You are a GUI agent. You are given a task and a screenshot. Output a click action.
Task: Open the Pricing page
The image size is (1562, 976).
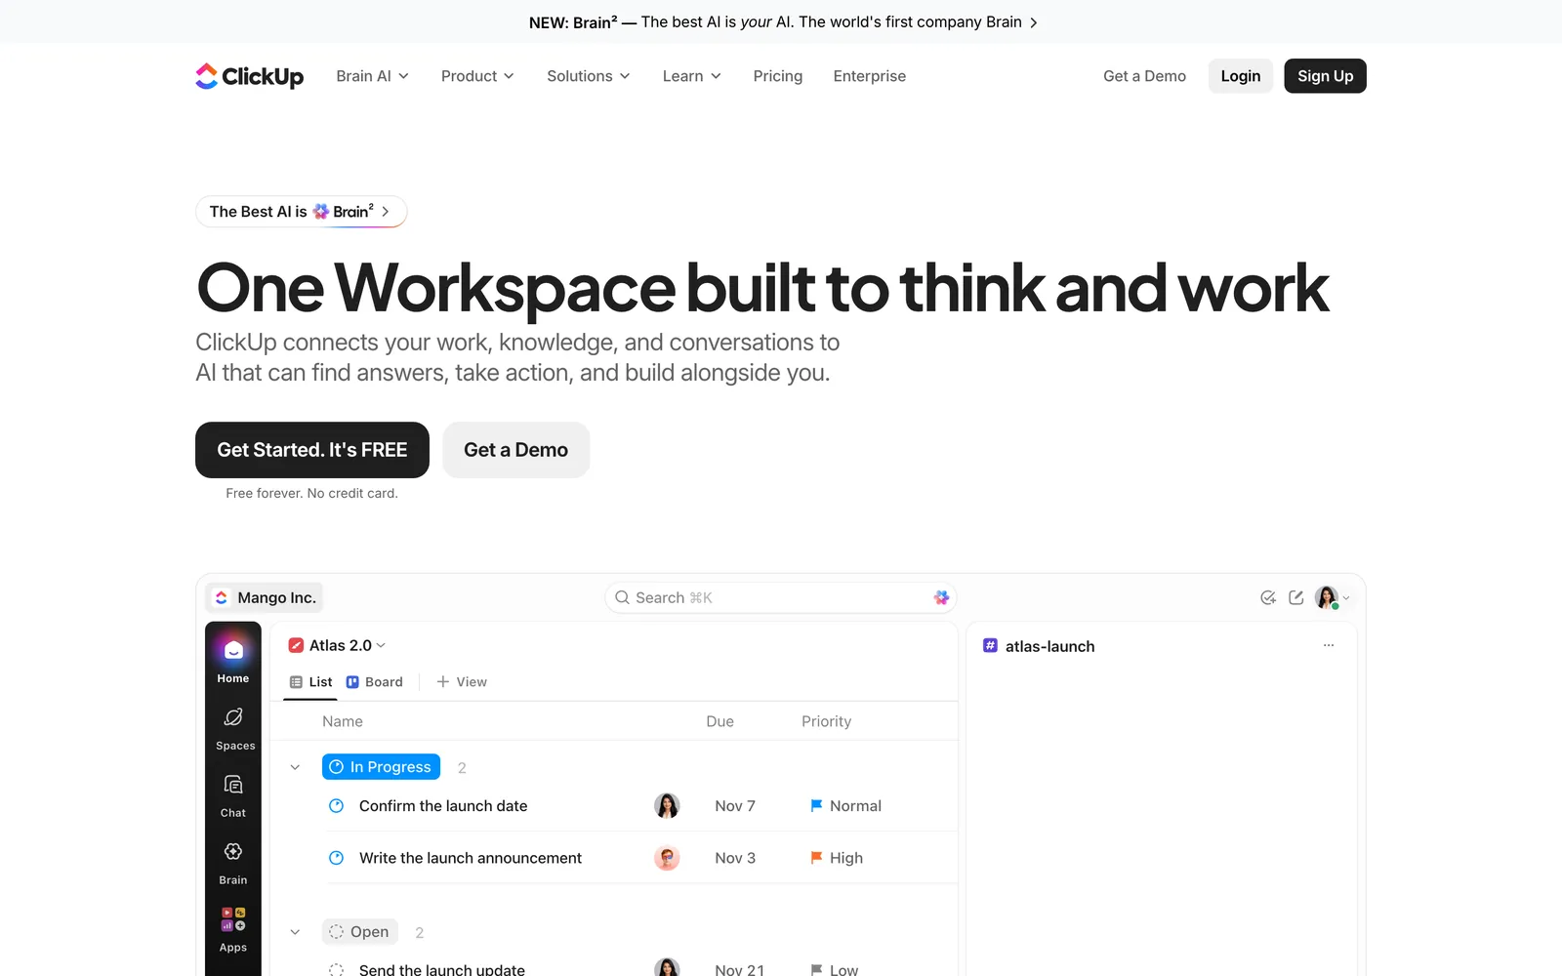point(778,76)
